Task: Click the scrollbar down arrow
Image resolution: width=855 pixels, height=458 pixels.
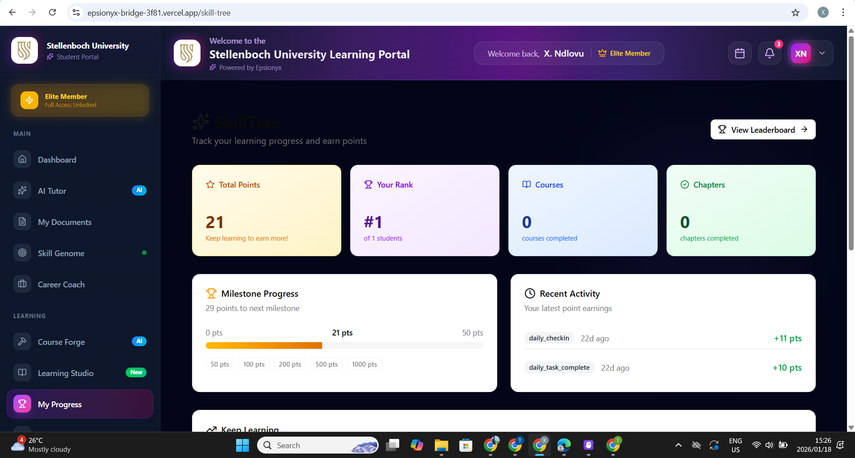Action: (x=851, y=428)
